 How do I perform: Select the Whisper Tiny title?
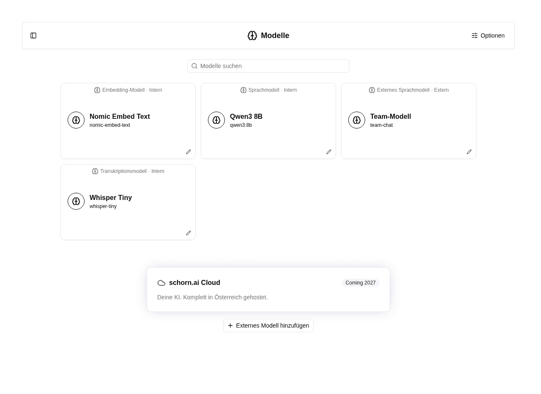(x=111, y=197)
